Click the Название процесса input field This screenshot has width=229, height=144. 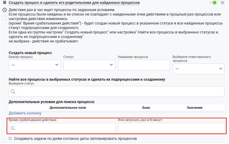(x=144, y=65)
